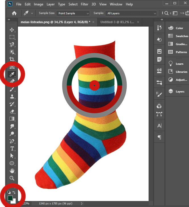Open the 3D menu
The height and width of the screenshot is (207, 189).
pyautogui.click(x=94, y=4)
